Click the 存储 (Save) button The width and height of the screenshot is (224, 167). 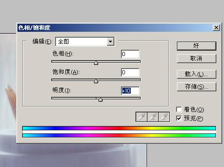pos(197,86)
